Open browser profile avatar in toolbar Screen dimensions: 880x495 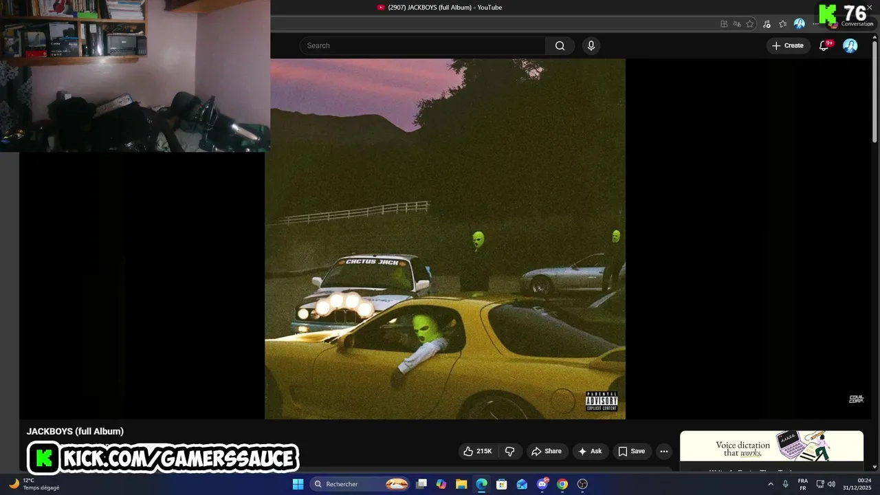[799, 23]
